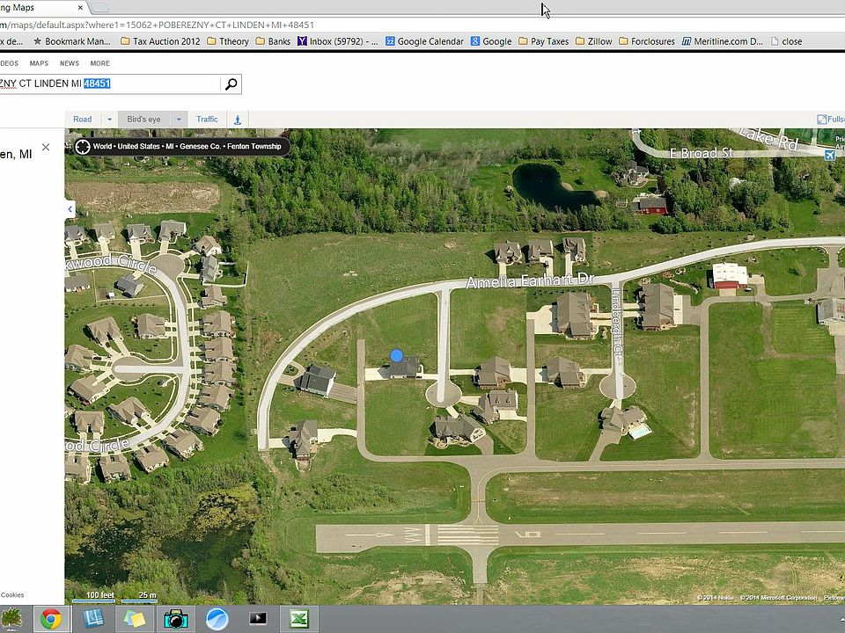Image resolution: width=845 pixels, height=633 pixels.
Task: Click Fenton Township in the breadcrumb
Action: point(254,147)
